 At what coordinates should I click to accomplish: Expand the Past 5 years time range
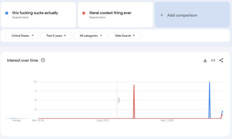coord(56,35)
